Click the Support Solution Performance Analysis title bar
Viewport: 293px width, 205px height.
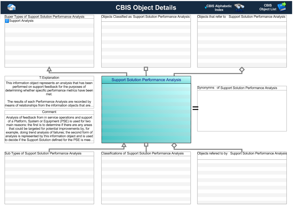pos(146,80)
